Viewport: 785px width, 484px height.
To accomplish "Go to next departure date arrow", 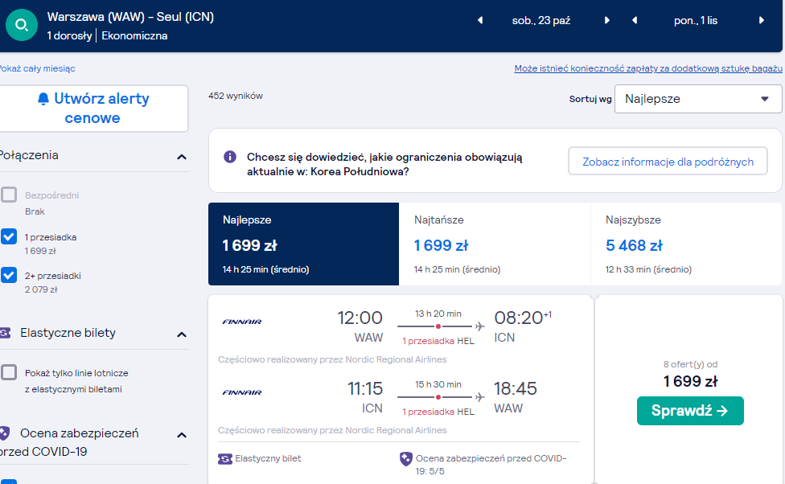I will (606, 21).
